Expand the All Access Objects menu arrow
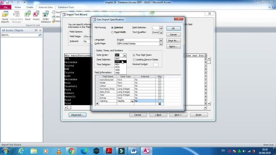Viewport: 276px width, 155px height. coord(36,31)
